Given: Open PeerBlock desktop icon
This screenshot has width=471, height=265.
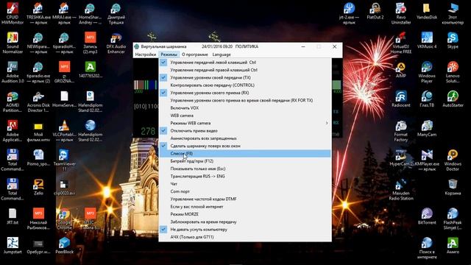Looking at the screenshot, I should [x=64, y=245].
